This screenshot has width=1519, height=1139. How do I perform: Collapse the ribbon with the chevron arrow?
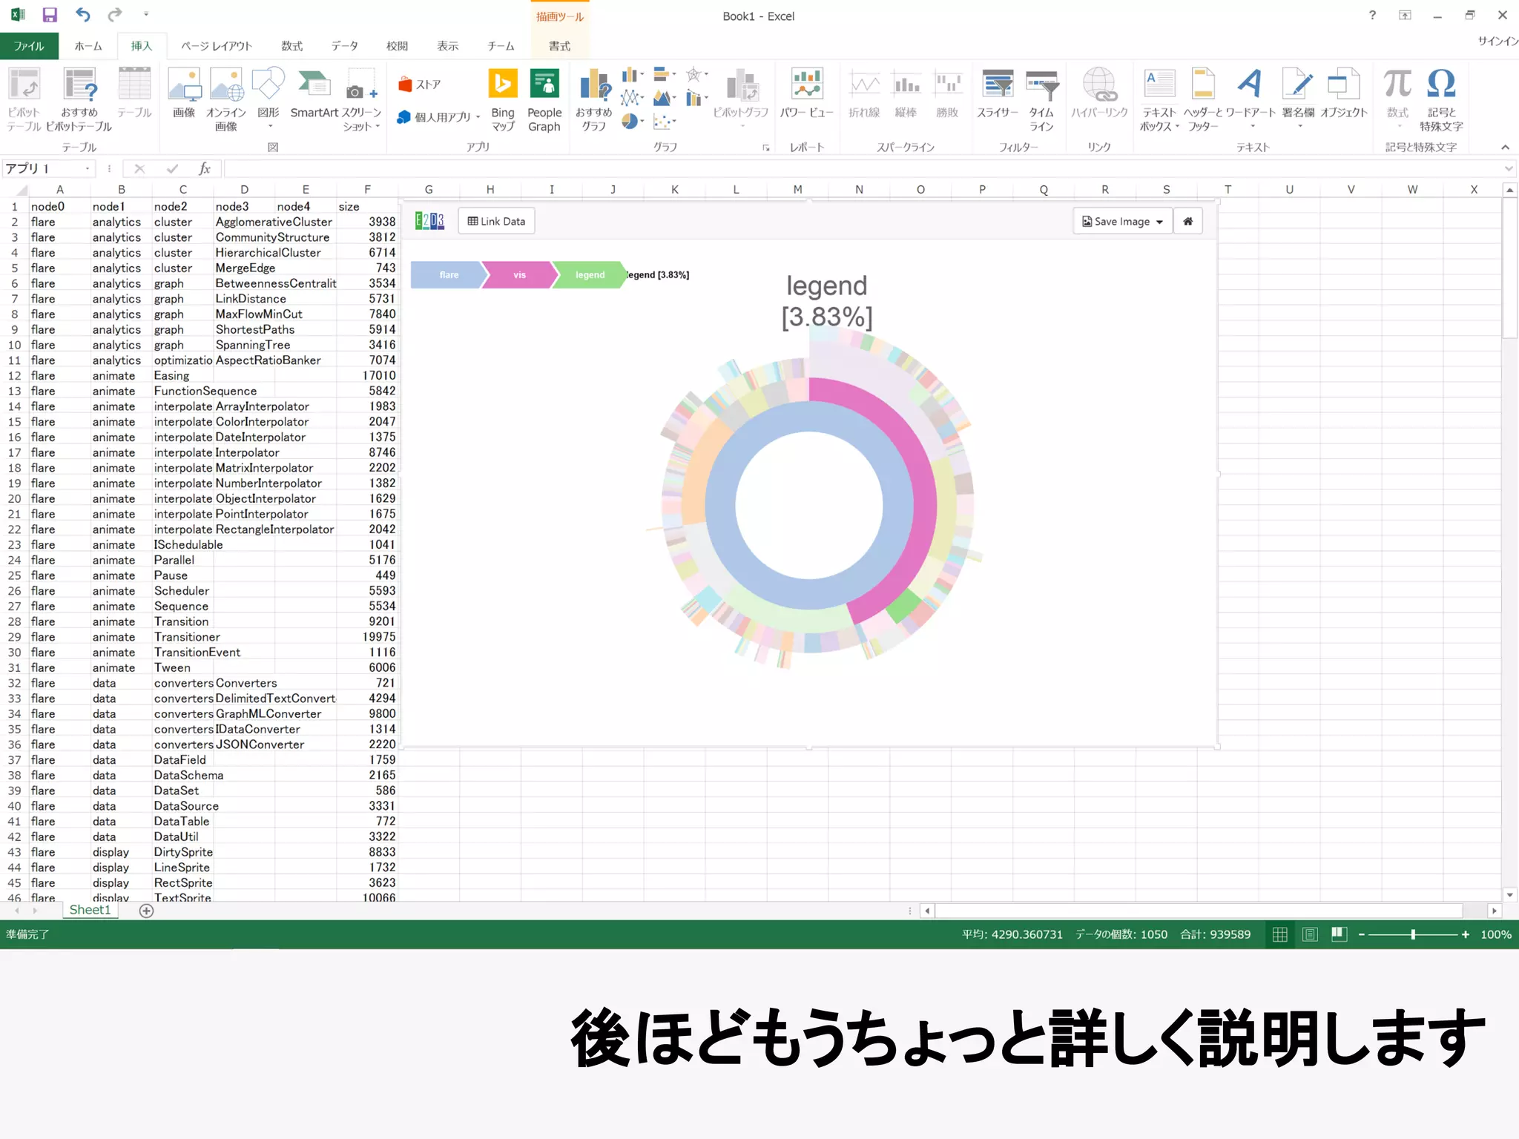(x=1505, y=147)
